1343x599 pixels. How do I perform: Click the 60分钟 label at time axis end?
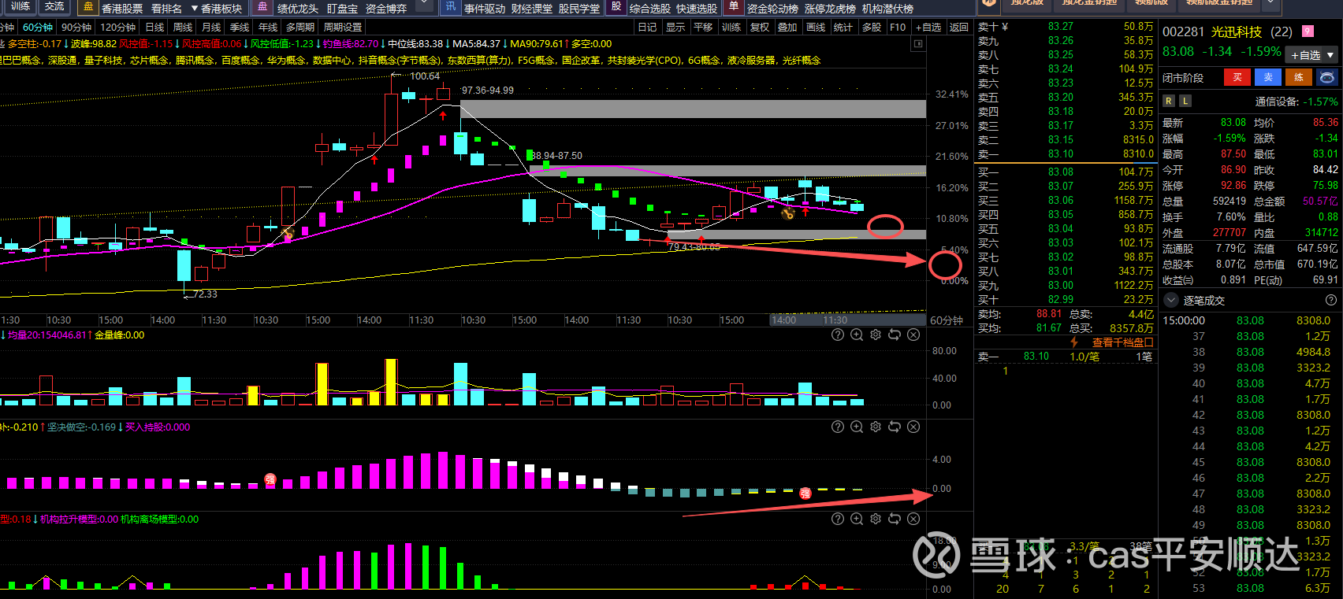tap(947, 320)
